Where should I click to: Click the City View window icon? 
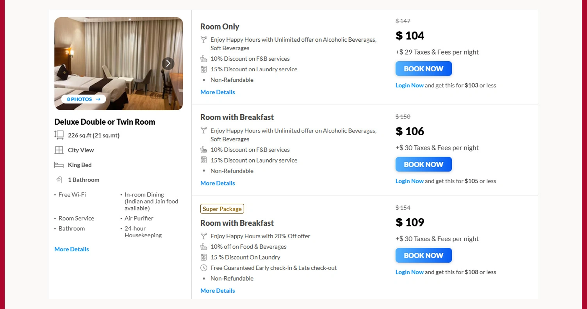59,150
